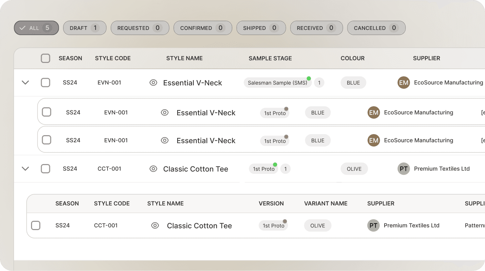Open Classic Cotton Tee name in nested table
This screenshot has width=485, height=271.
[200, 226]
